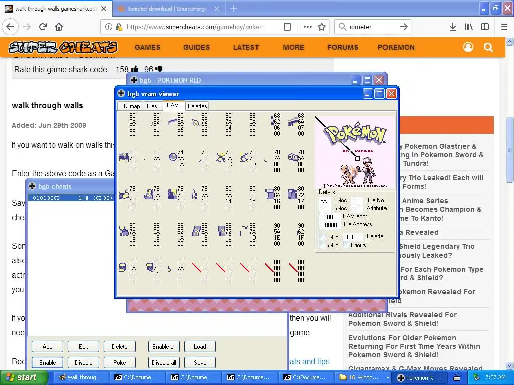This screenshot has width=514, height=385.
Task: Toggle the Y-flip checkbox
Action: pyautogui.click(x=322, y=245)
